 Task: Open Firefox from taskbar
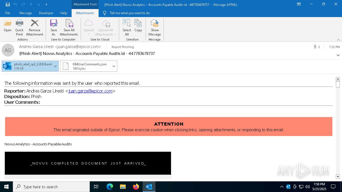[x=136, y=187]
